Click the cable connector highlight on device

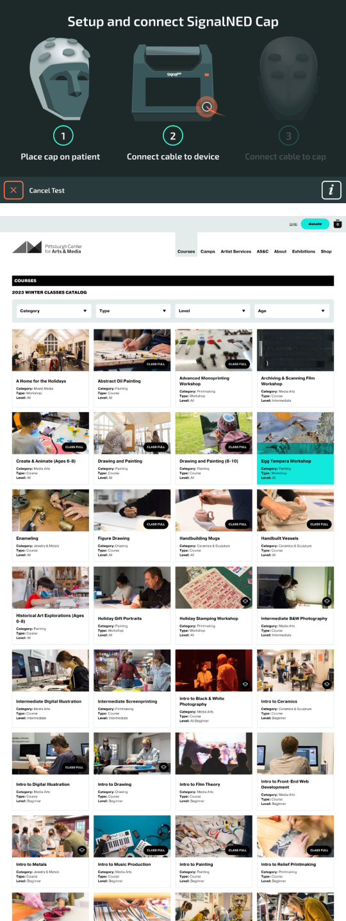206,107
